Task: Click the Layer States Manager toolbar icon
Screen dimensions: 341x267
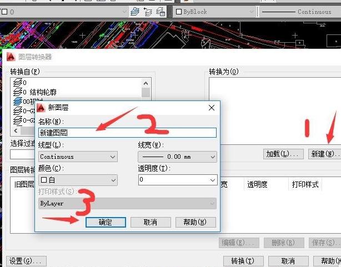Action: [x=161, y=12]
